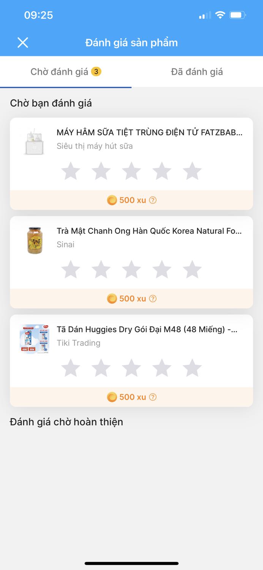Viewport: 263px width, 570px height.
Task: Rate the milk warmer three stars
Action: [131, 171]
